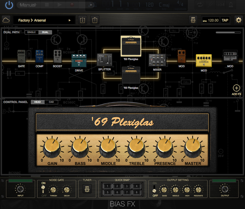Toggle the blue power button
Image resolution: width=245 pixels, height=209 pixels.
[9, 5]
